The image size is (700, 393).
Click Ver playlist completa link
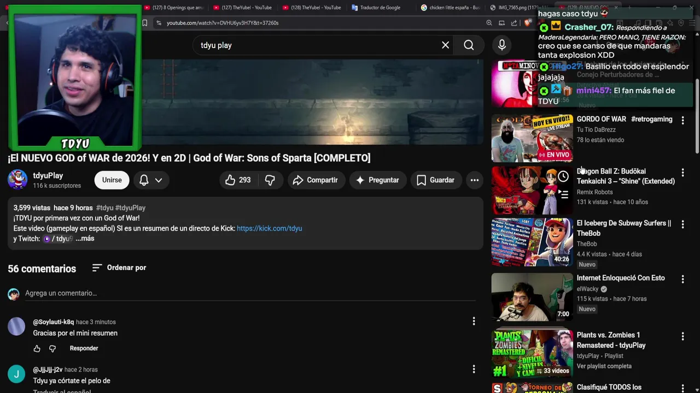click(x=604, y=366)
